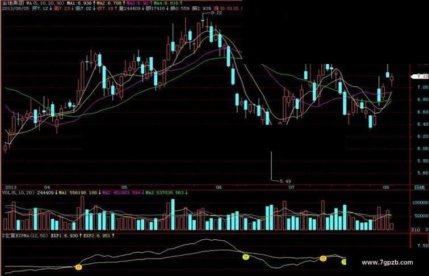Click the 04 month marker on time axis

(47, 188)
